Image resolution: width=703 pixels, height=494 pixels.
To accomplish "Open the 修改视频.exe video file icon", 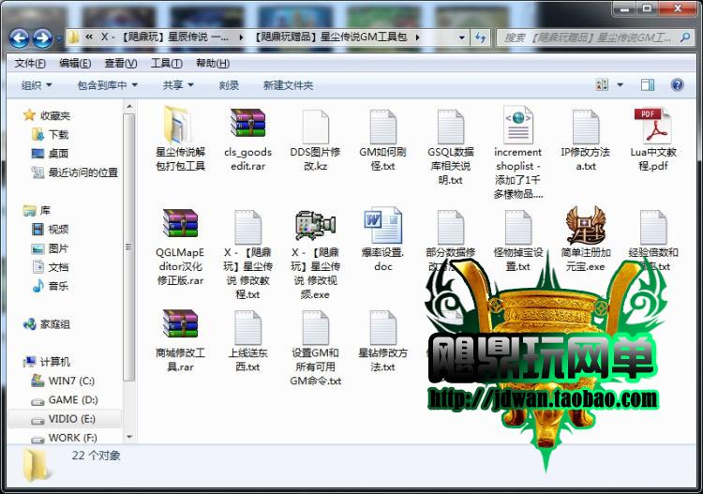I will pos(315,228).
